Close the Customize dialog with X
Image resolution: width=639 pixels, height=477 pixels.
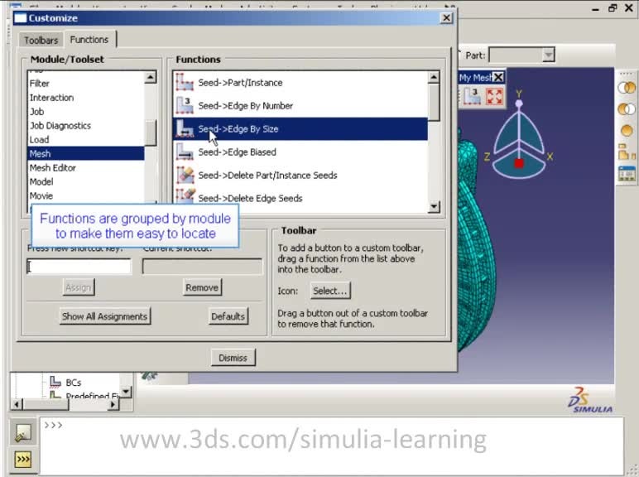[447, 18]
